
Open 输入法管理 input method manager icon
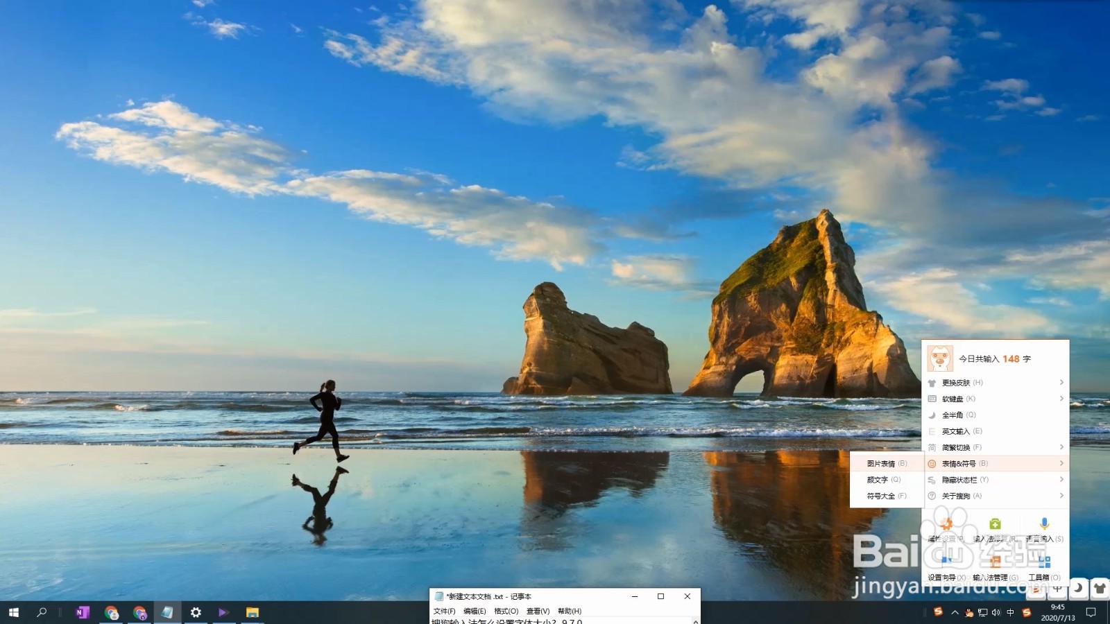(x=995, y=561)
